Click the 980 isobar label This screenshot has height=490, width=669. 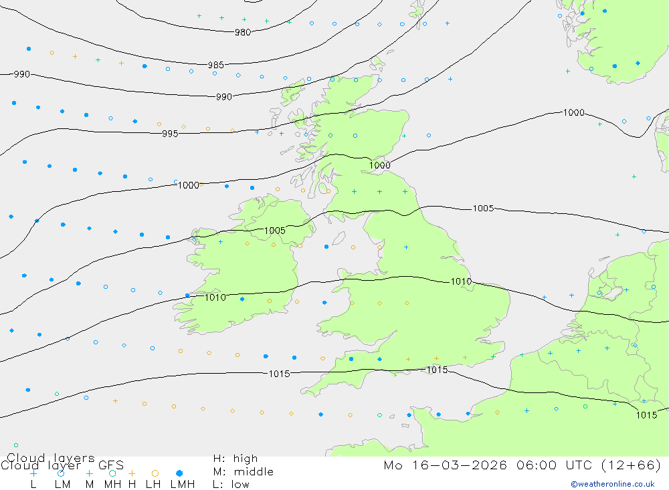243,32
